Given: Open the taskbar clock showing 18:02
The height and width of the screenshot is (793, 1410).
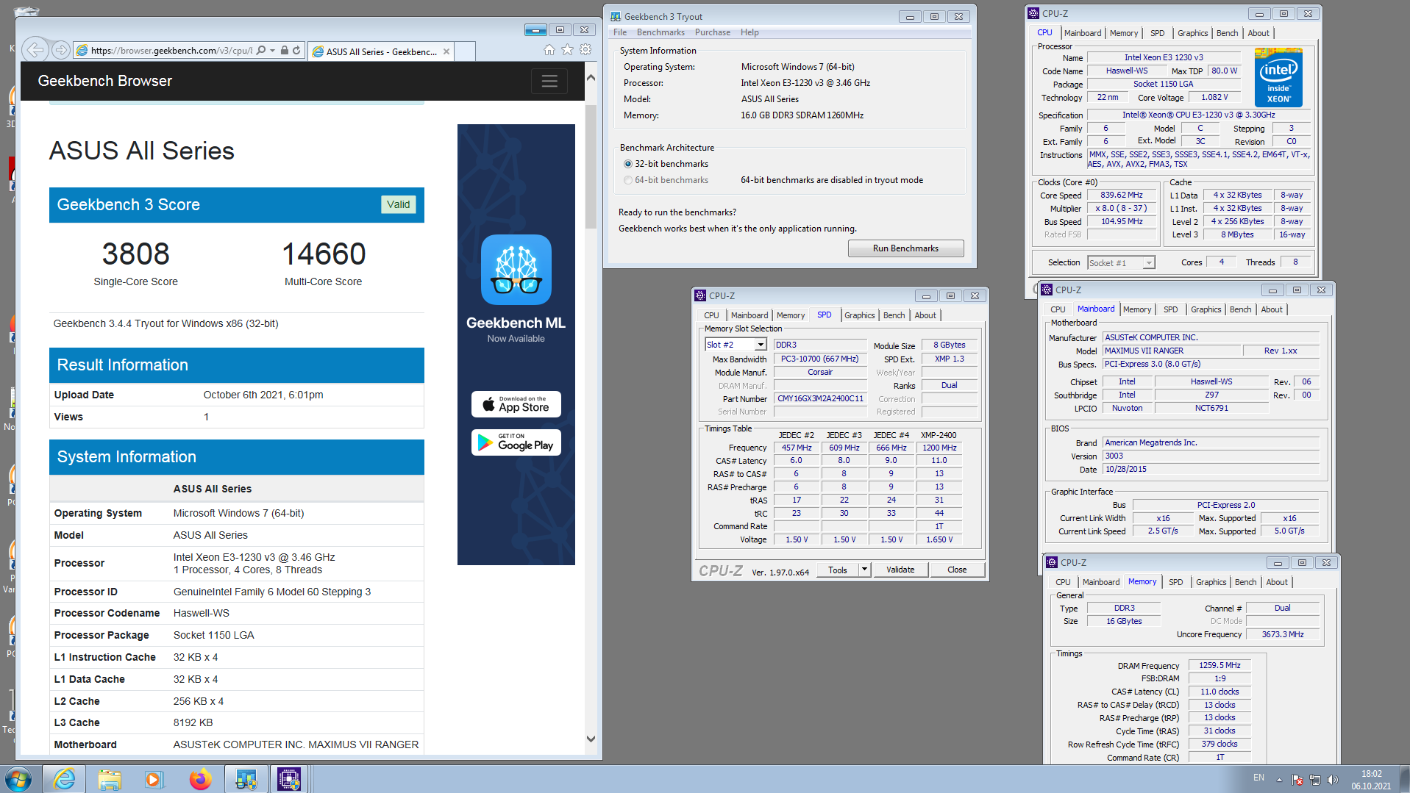Looking at the screenshot, I should point(1370,780).
